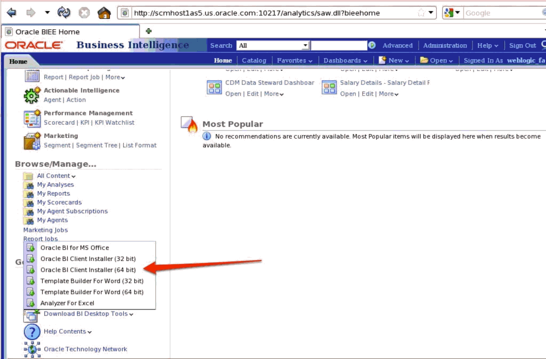546x359 pixels.
Task: Click CDM Data Steward Dashboard icon
Action: [214, 87]
